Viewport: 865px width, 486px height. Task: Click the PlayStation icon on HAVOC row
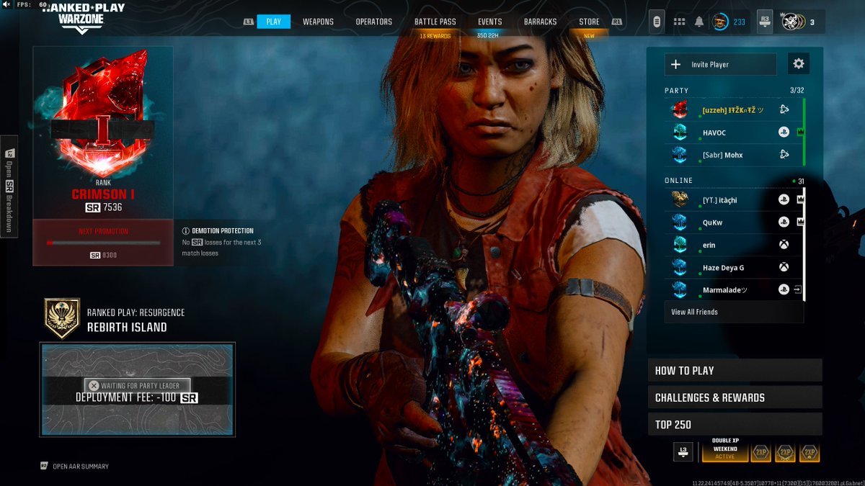point(784,132)
